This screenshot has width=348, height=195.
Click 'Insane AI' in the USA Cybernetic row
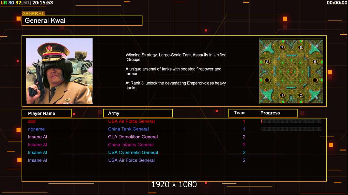(x=38, y=152)
